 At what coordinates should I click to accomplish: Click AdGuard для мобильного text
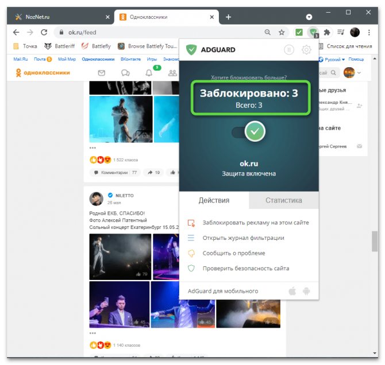(x=223, y=291)
